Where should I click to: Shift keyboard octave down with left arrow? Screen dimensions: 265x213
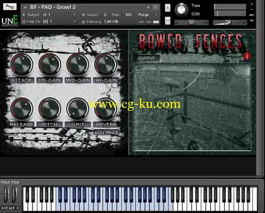coord(2,208)
